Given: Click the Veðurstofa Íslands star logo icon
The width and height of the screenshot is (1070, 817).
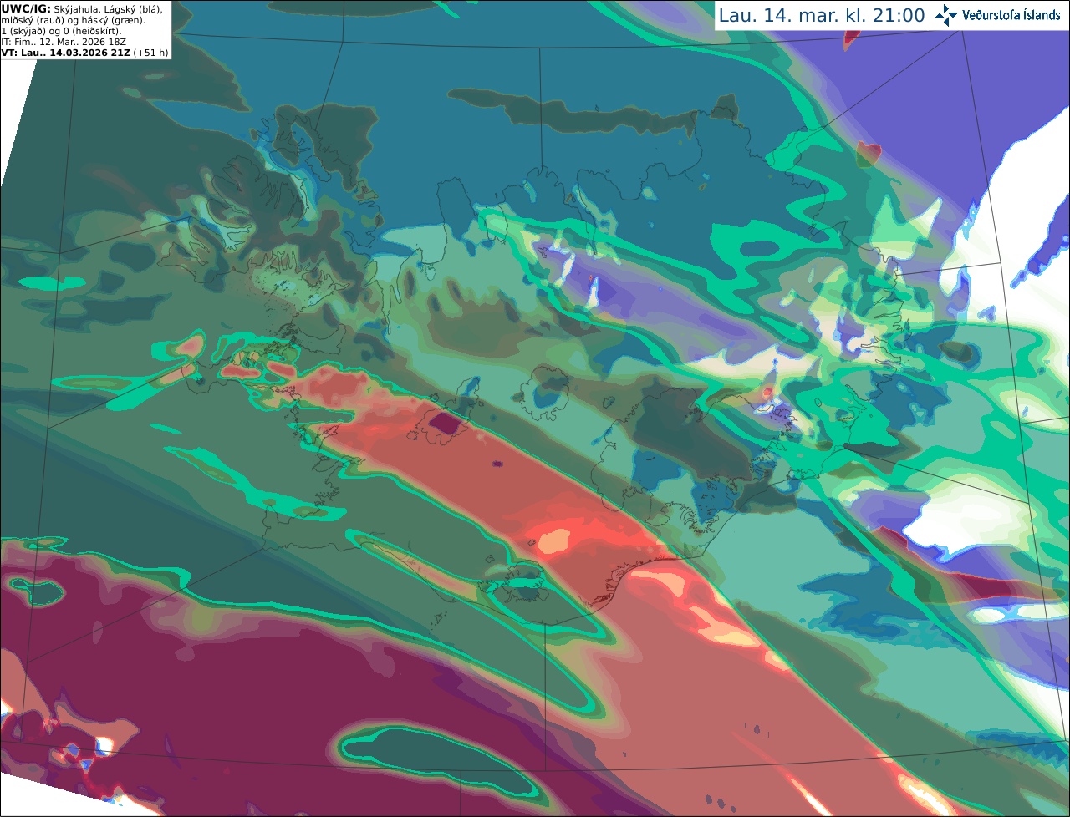Looking at the screenshot, I should point(946,15).
